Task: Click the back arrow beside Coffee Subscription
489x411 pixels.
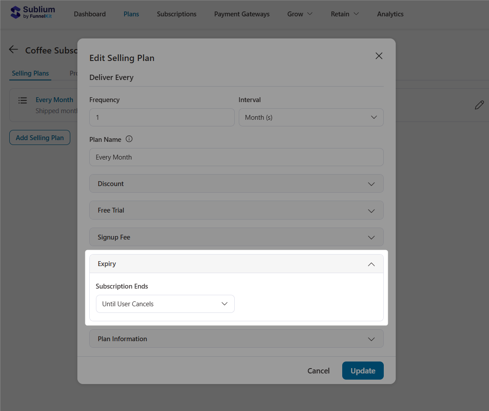Action: (13, 49)
